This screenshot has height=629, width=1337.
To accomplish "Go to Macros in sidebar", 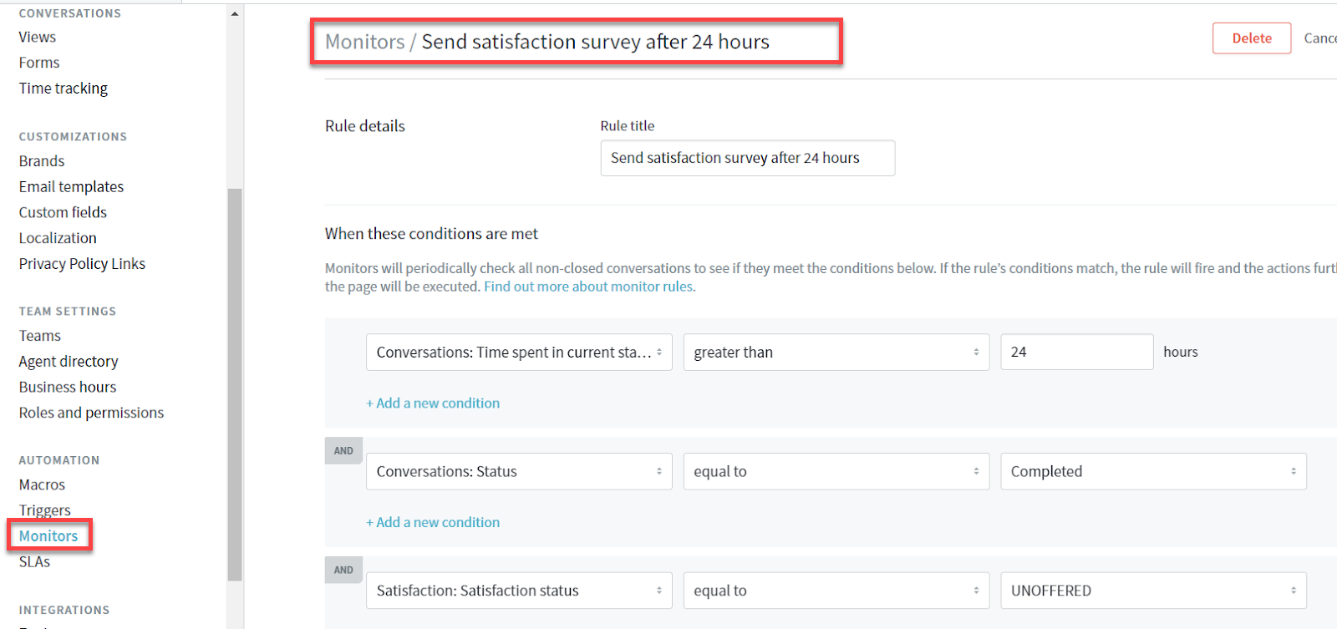I will pos(42,484).
